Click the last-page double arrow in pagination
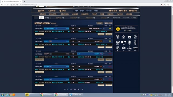The width and height of the screenshot is (173, 97). coord(82,89)
